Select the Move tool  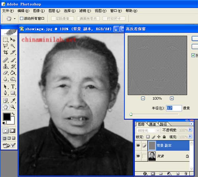[13, 40]
